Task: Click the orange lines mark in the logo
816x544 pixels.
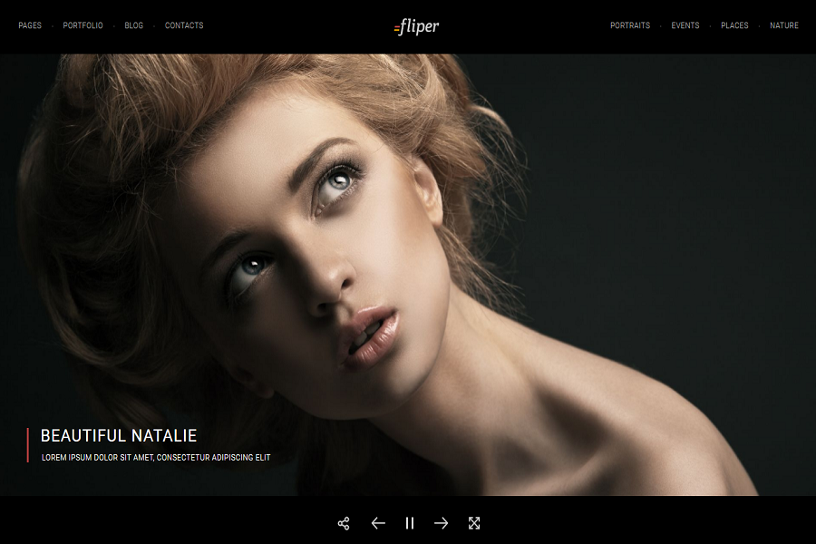Action: [396, 28]
